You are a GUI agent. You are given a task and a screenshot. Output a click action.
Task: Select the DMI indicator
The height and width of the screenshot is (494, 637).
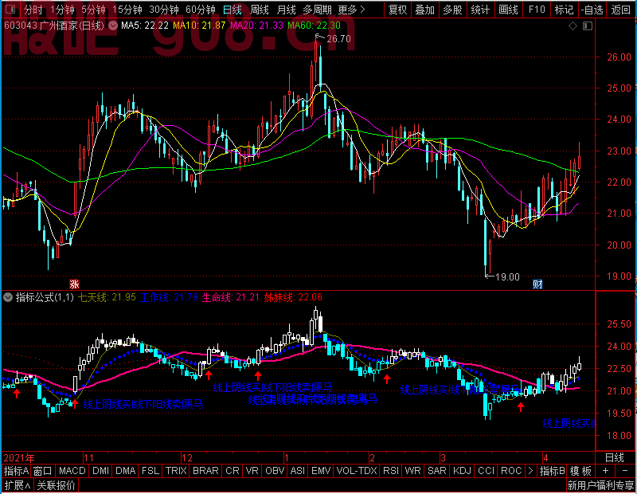[x=100, y=471]
